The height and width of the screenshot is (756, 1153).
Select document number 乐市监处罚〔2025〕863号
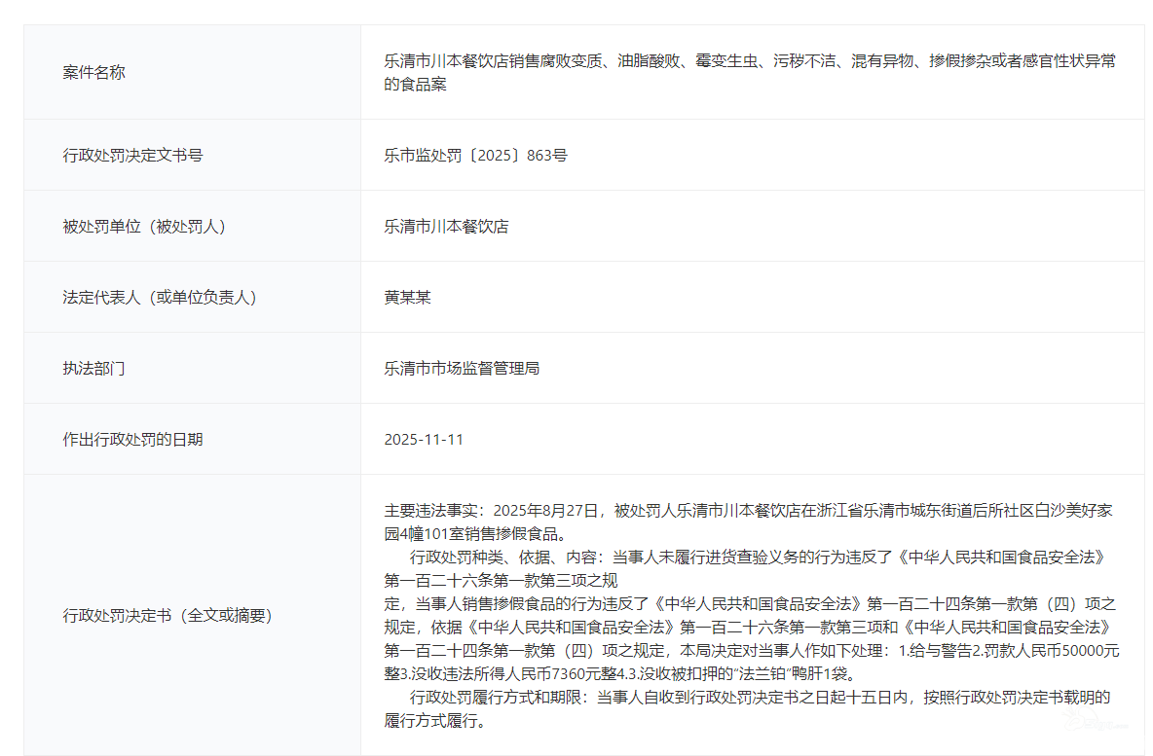click(475, 155)
